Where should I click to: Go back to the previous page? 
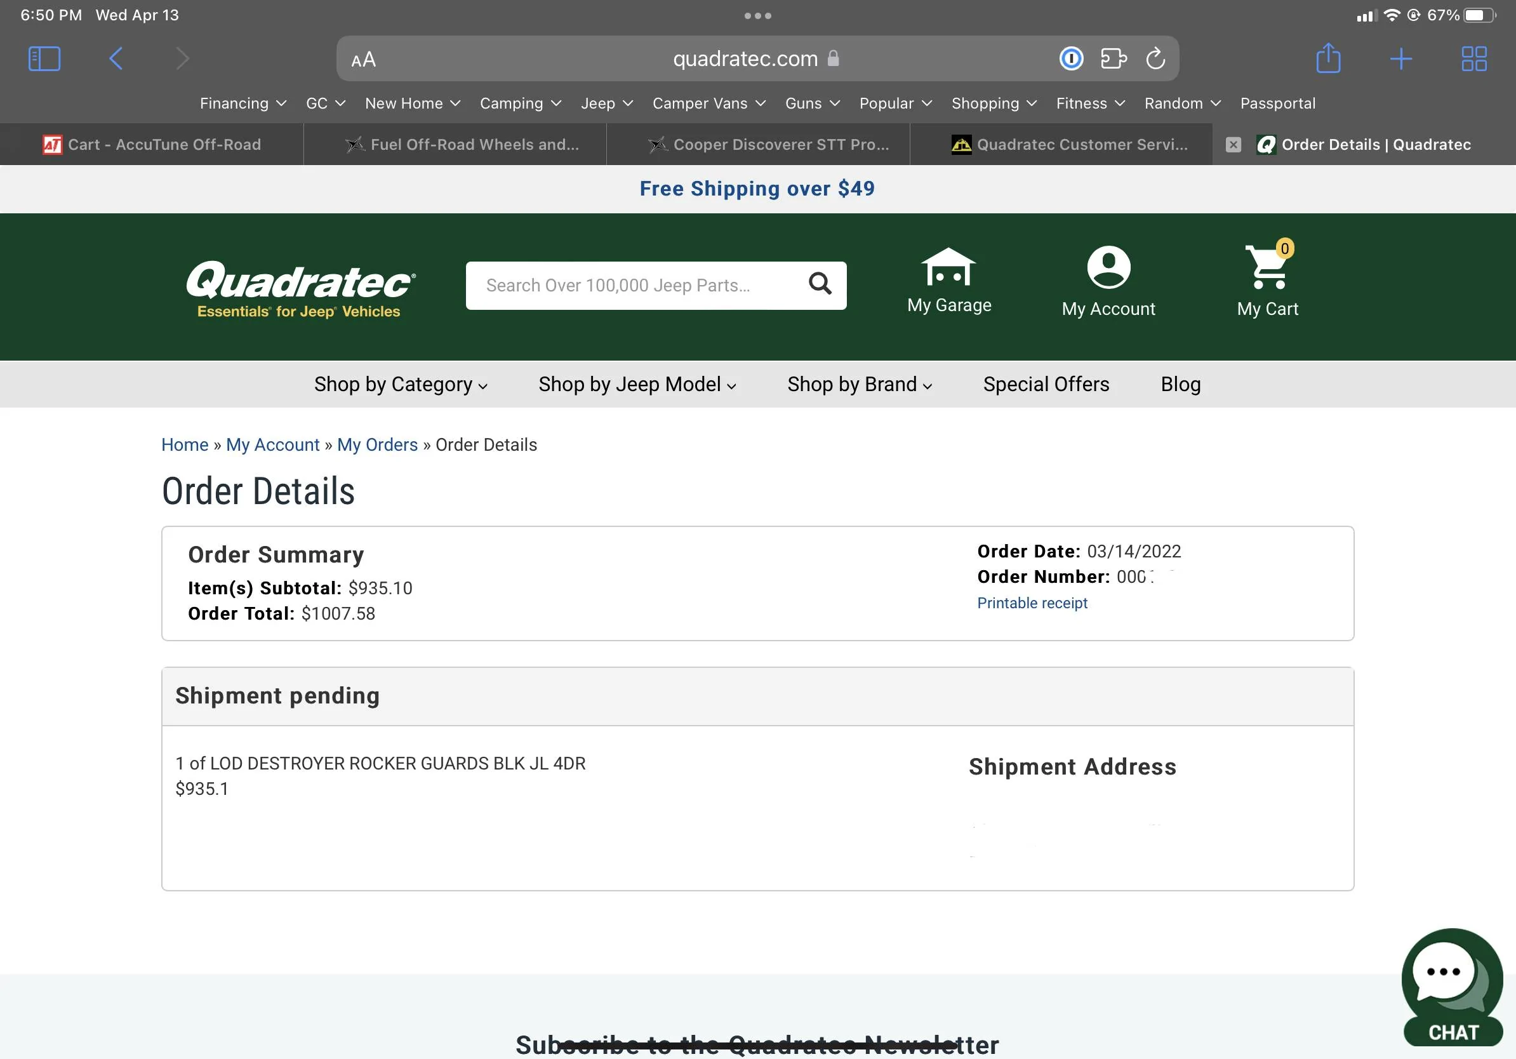116,59
